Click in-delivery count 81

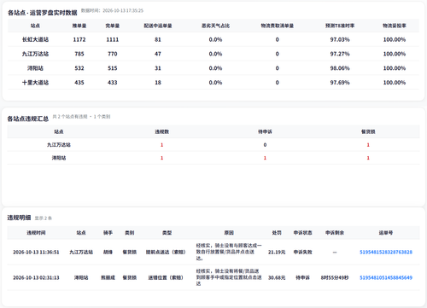[x=158, y=39]
